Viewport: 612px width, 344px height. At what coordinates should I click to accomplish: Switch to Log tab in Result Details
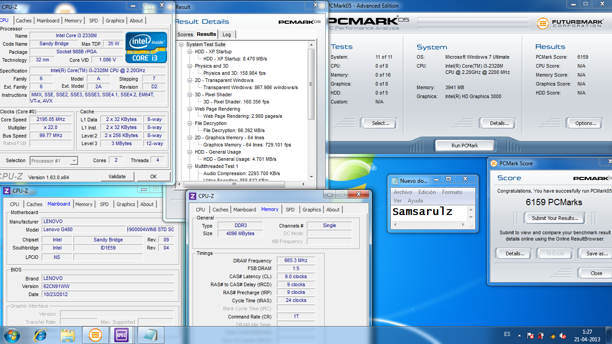tap(227, 34)
